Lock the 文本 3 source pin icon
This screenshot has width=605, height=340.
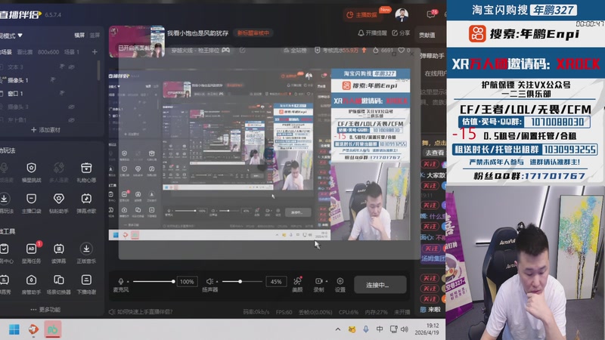(61, 66)
